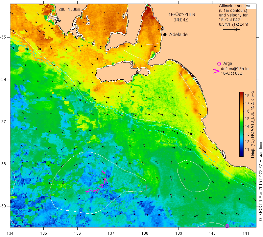Click the temperature colorbar at 15 degrees
Screen dimensions: 263x237
point(241,119)
